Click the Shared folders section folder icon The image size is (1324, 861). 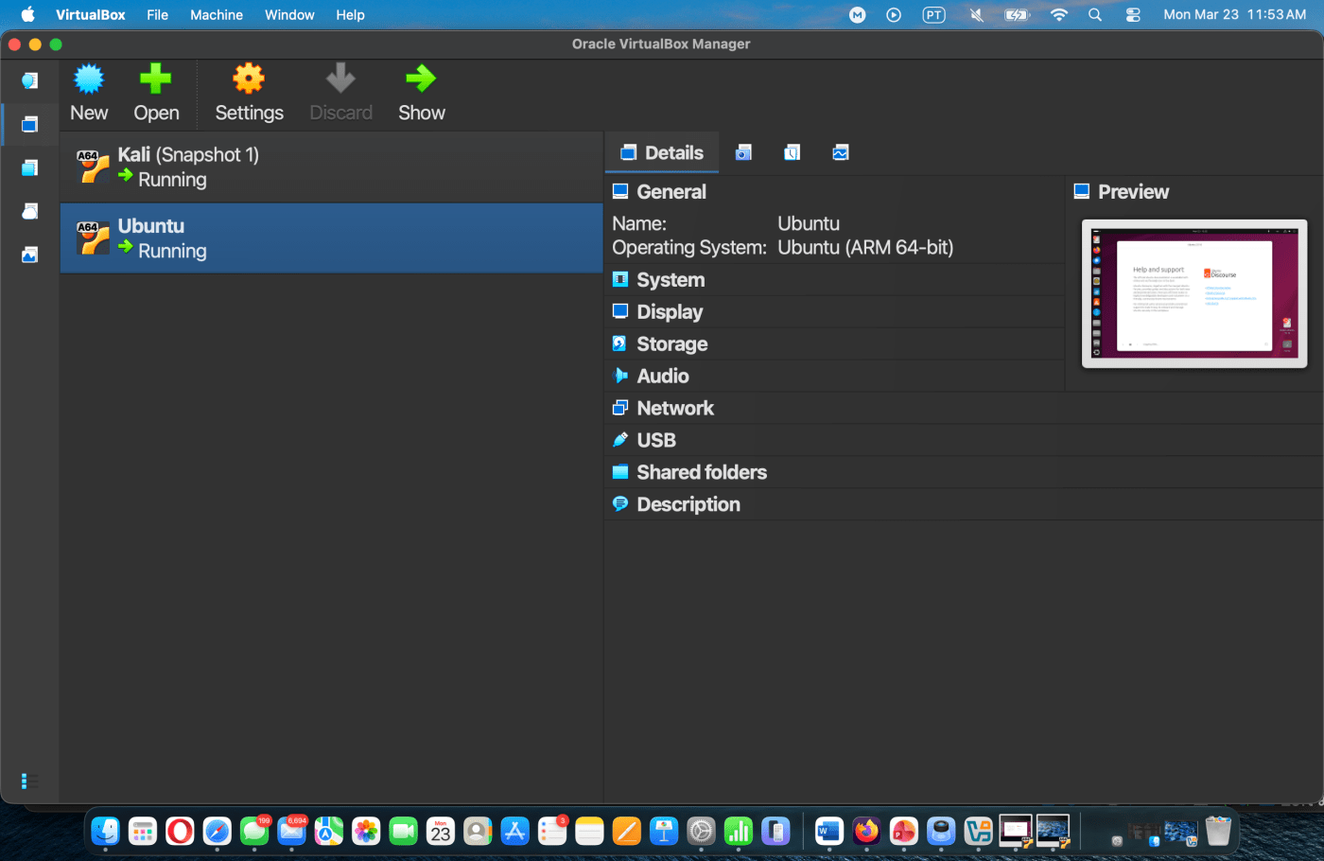coord(620,472)
